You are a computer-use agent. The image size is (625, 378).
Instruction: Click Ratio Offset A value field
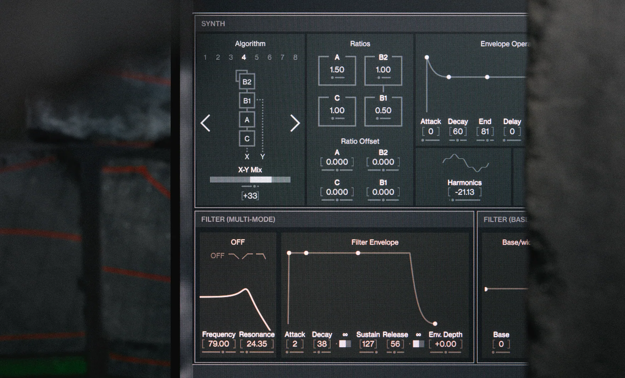click(337, 162)
